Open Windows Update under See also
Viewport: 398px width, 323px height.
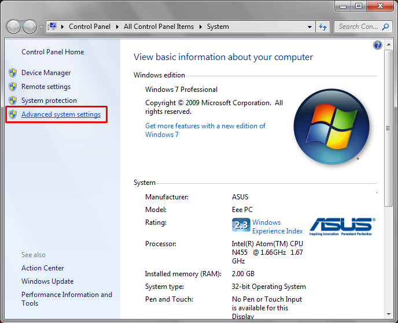click(47, 281)
